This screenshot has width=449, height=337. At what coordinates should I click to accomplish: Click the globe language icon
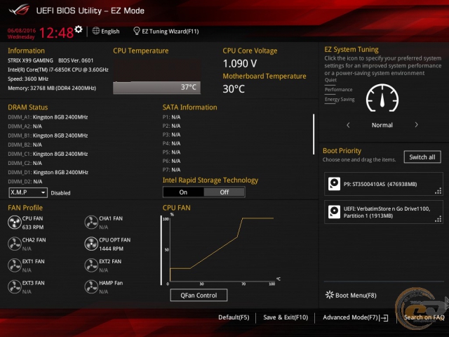point(96,31)
